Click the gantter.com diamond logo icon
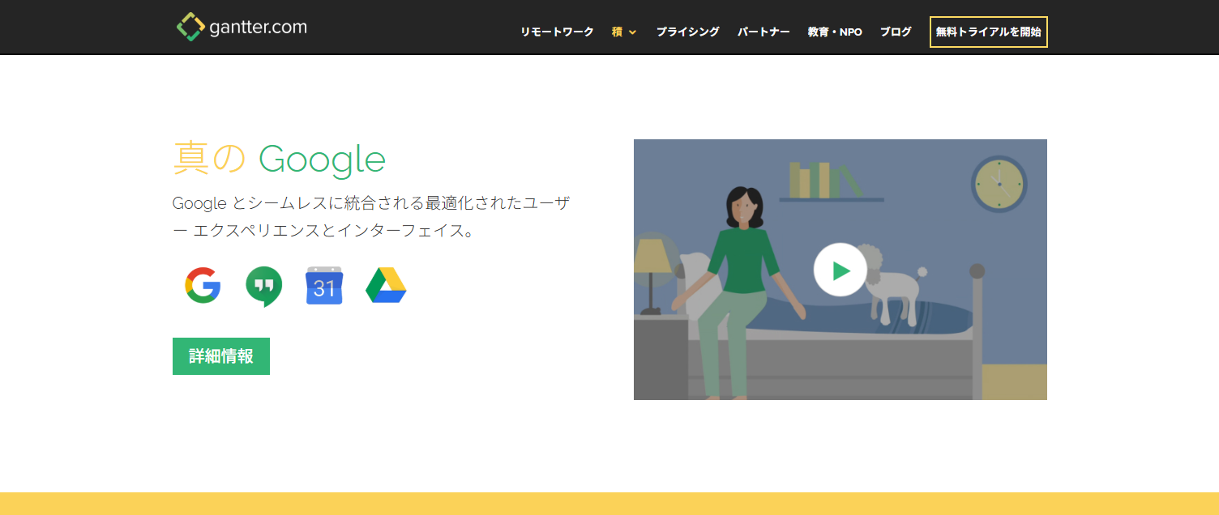The image size is (1219, 515). click(190, 25)
